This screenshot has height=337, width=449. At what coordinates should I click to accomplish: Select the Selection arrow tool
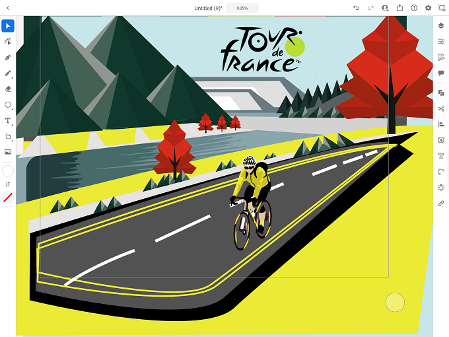pos(8,26)
